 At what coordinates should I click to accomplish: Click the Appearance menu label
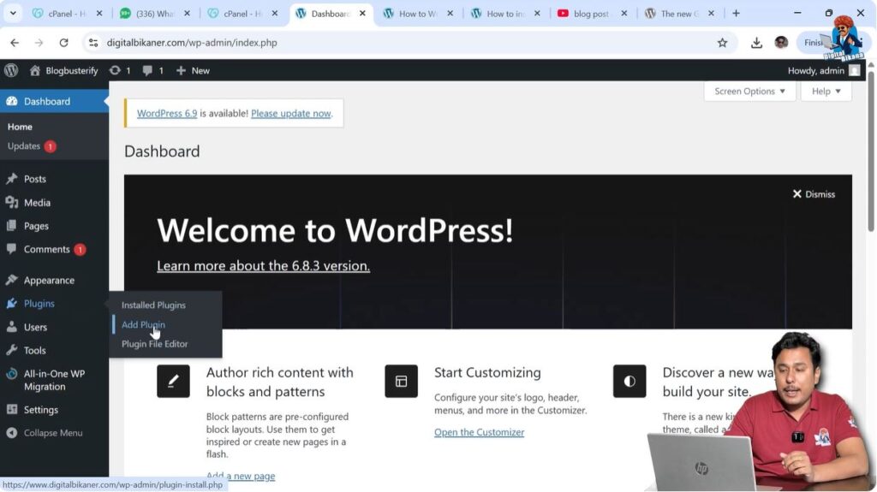point(49,280)
